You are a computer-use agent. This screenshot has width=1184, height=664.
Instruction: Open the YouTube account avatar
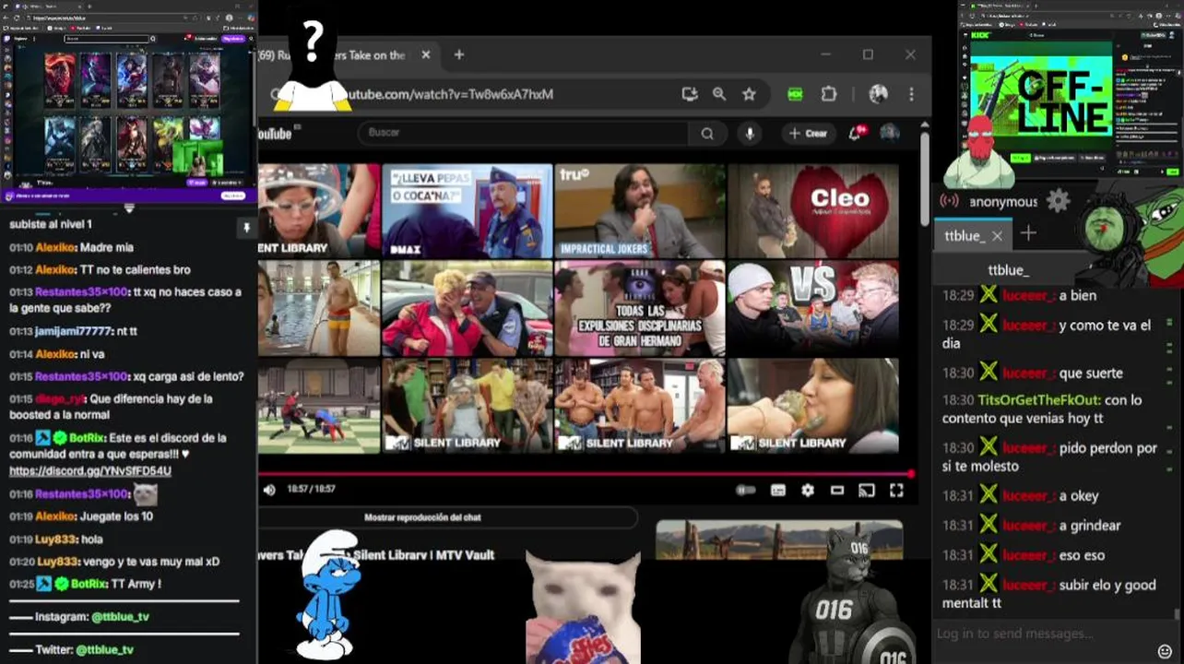coord(890,133)
